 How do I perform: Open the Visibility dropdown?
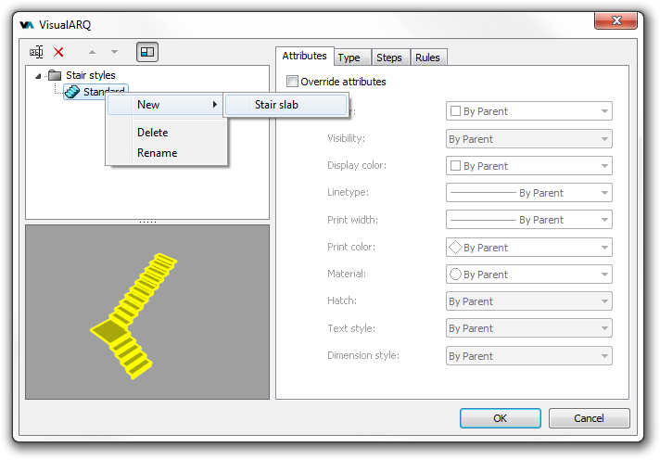click(x=528, y=139)
